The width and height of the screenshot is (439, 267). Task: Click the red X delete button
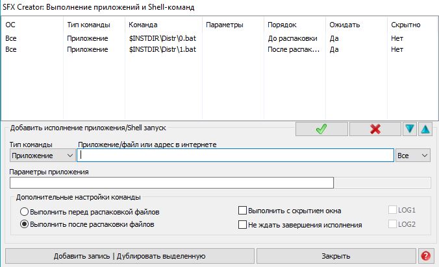(x=375, y=129)
